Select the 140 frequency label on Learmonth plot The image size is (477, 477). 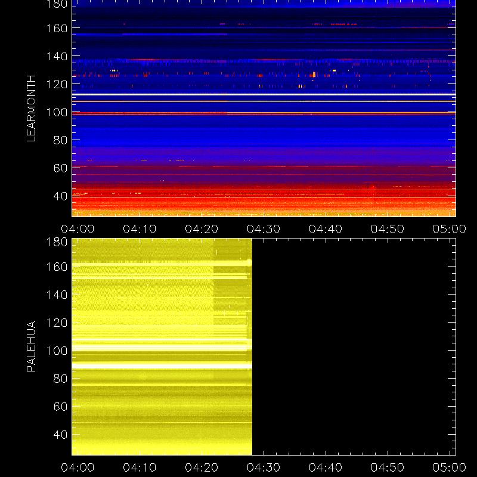click(57, 56)
